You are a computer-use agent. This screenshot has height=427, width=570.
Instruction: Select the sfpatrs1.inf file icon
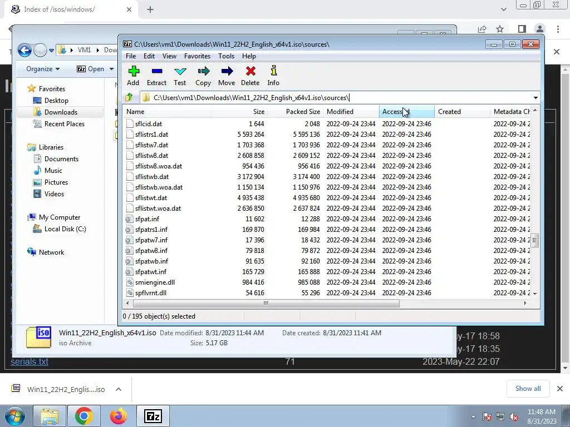[x=129, y=230]
